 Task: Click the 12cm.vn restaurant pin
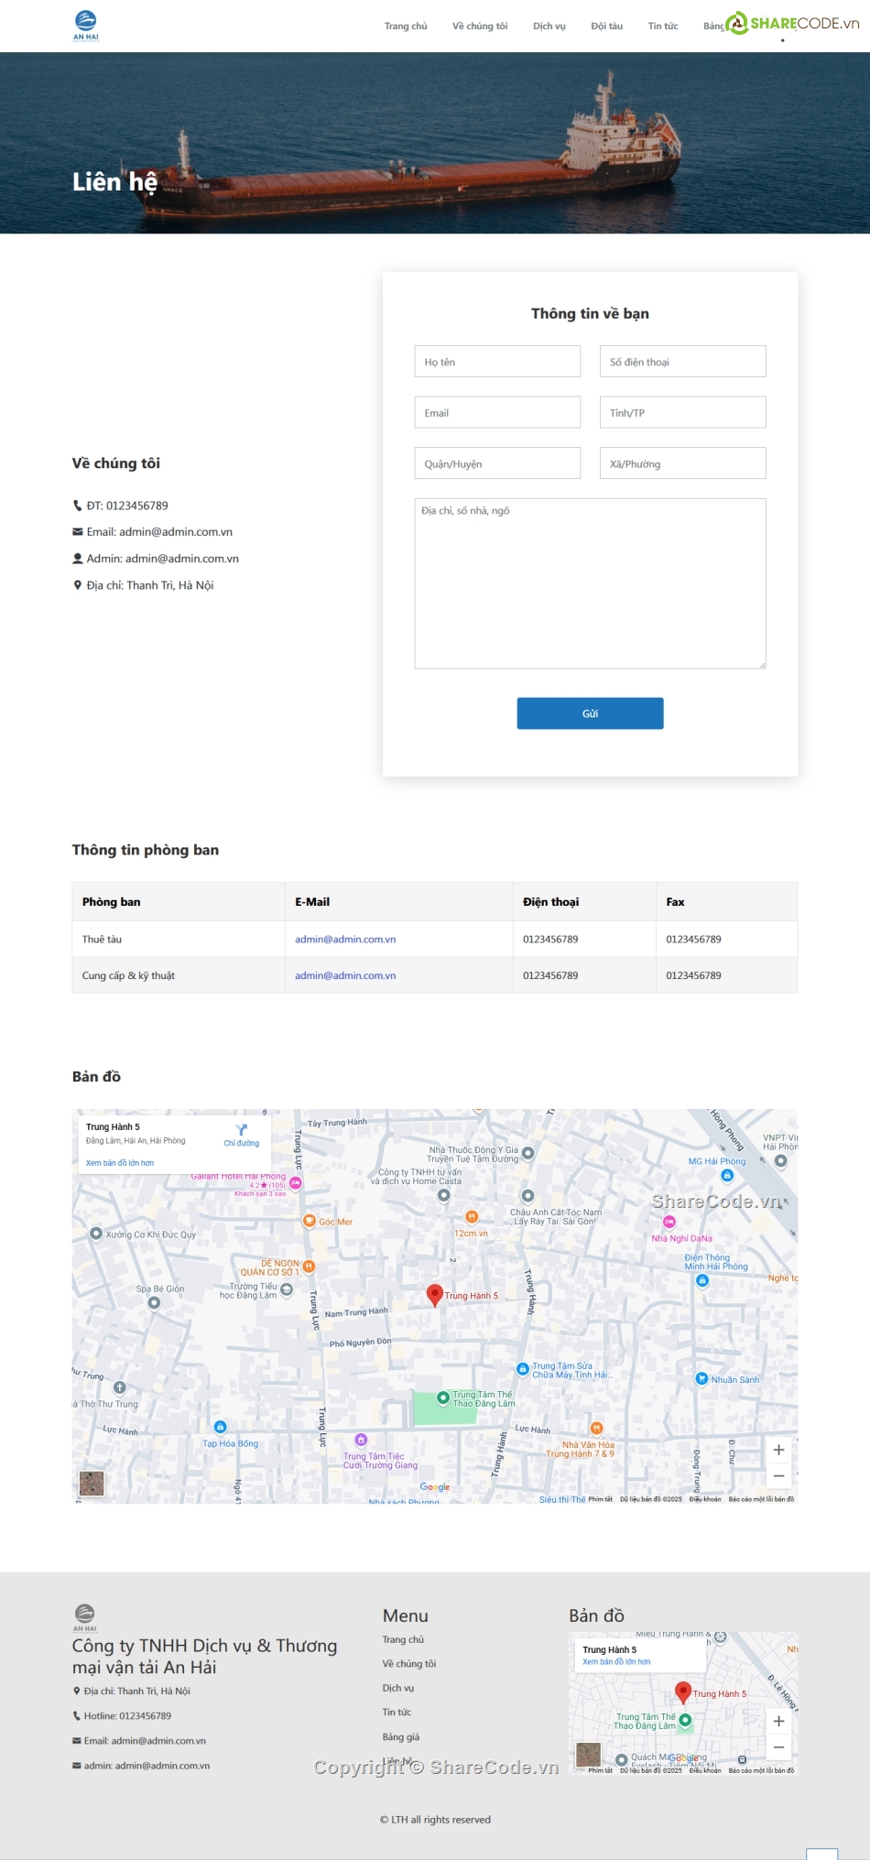(472, 1217)
